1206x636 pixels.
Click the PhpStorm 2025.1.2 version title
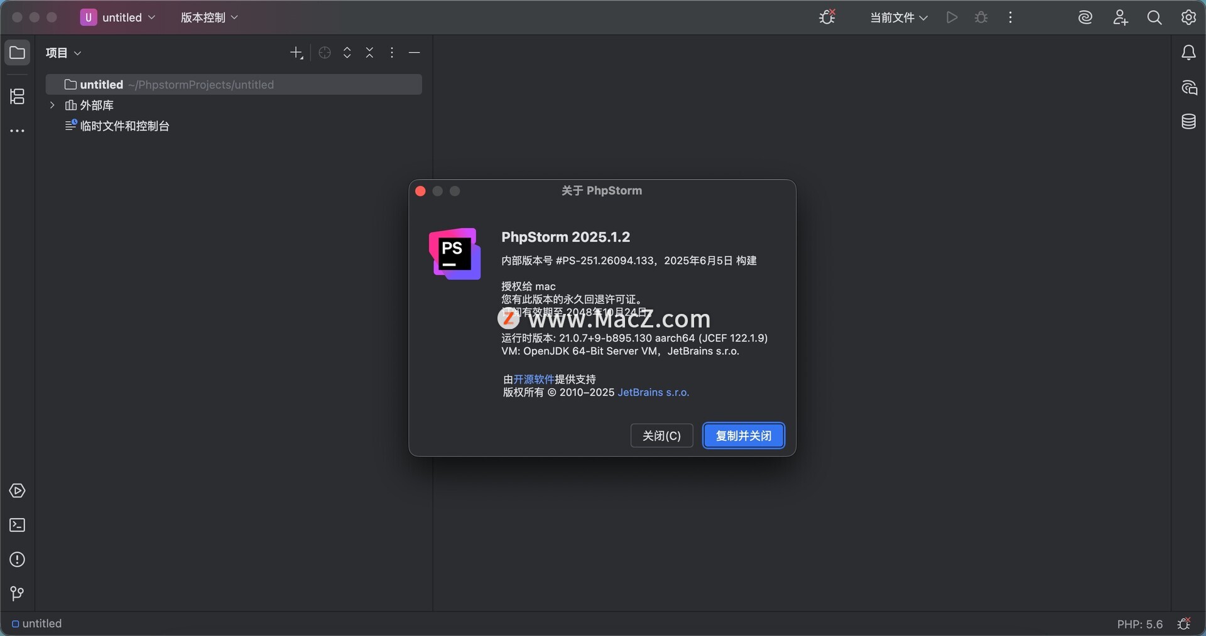pyautogui.click(x=565, y=237)
